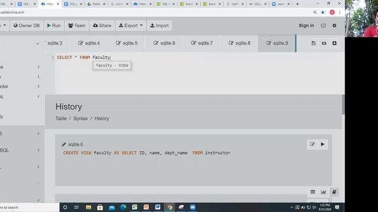
Task: Open the Syntax link under History
Action: tap(80, 118)
